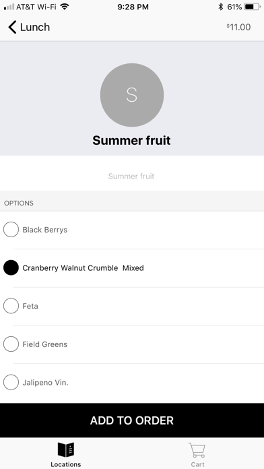Tap the ADD TO ORDER button
The width and height of the screenshot is (264, 469).
click(x=132, y=420)
